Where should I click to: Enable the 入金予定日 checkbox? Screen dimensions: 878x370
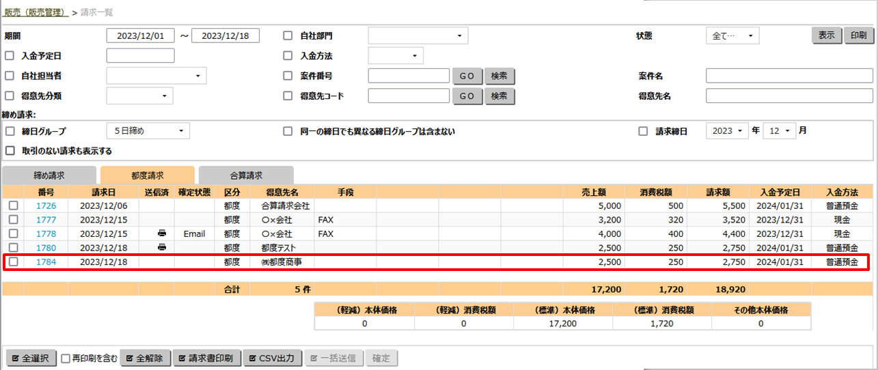tap(10, 56)
